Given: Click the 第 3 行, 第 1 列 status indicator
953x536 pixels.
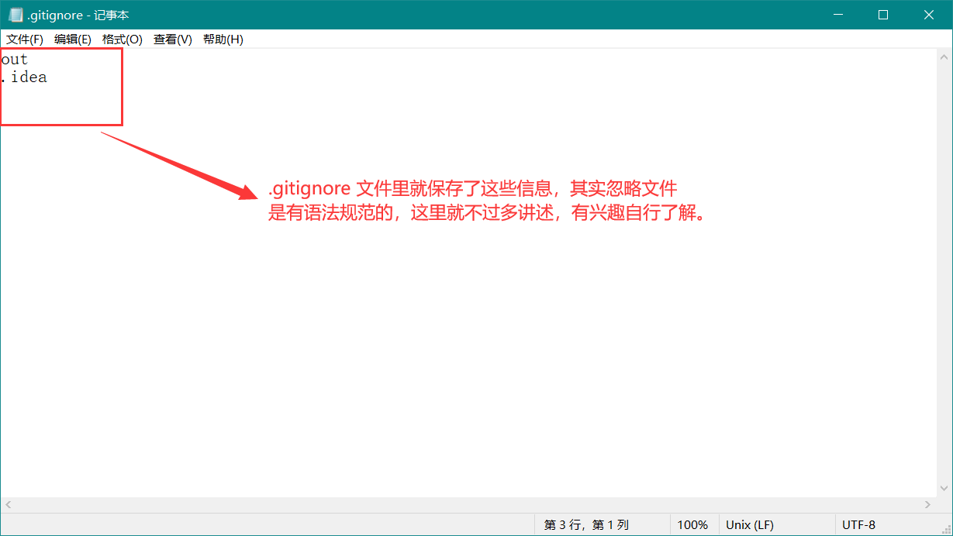Looking at the screenshot, I should (x=586, y=525).
